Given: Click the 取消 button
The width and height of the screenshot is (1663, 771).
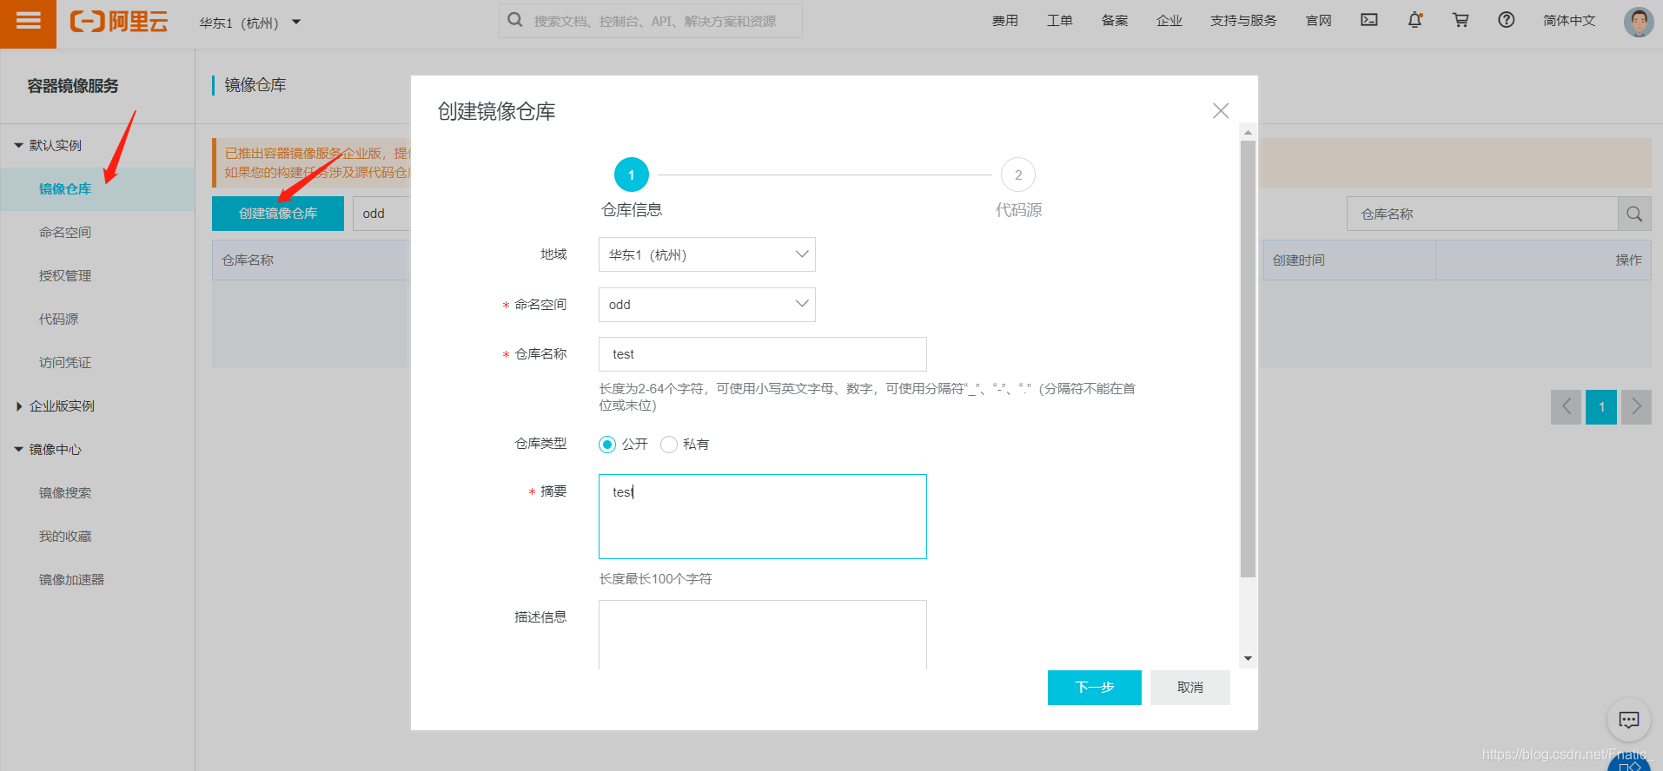Looking at the screenshot, I should 1190,688.
